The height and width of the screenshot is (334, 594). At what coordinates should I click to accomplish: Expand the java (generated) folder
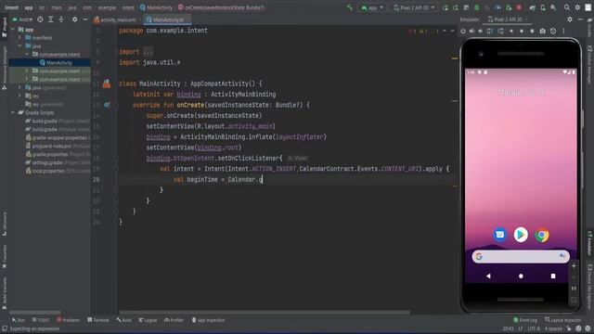coord(20,88)
